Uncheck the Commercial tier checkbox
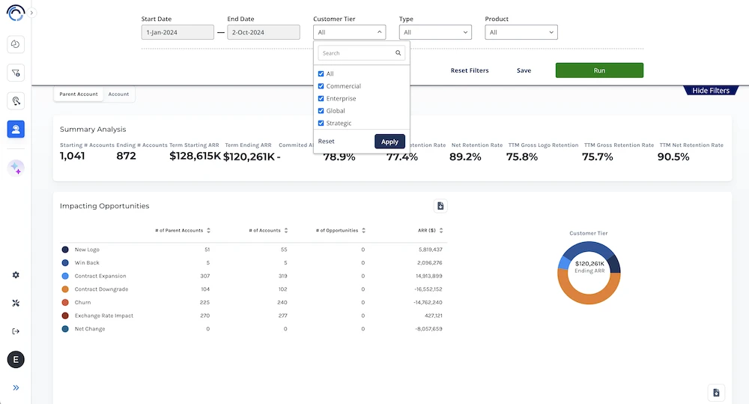The image size is (749, 404). [321, 86]
